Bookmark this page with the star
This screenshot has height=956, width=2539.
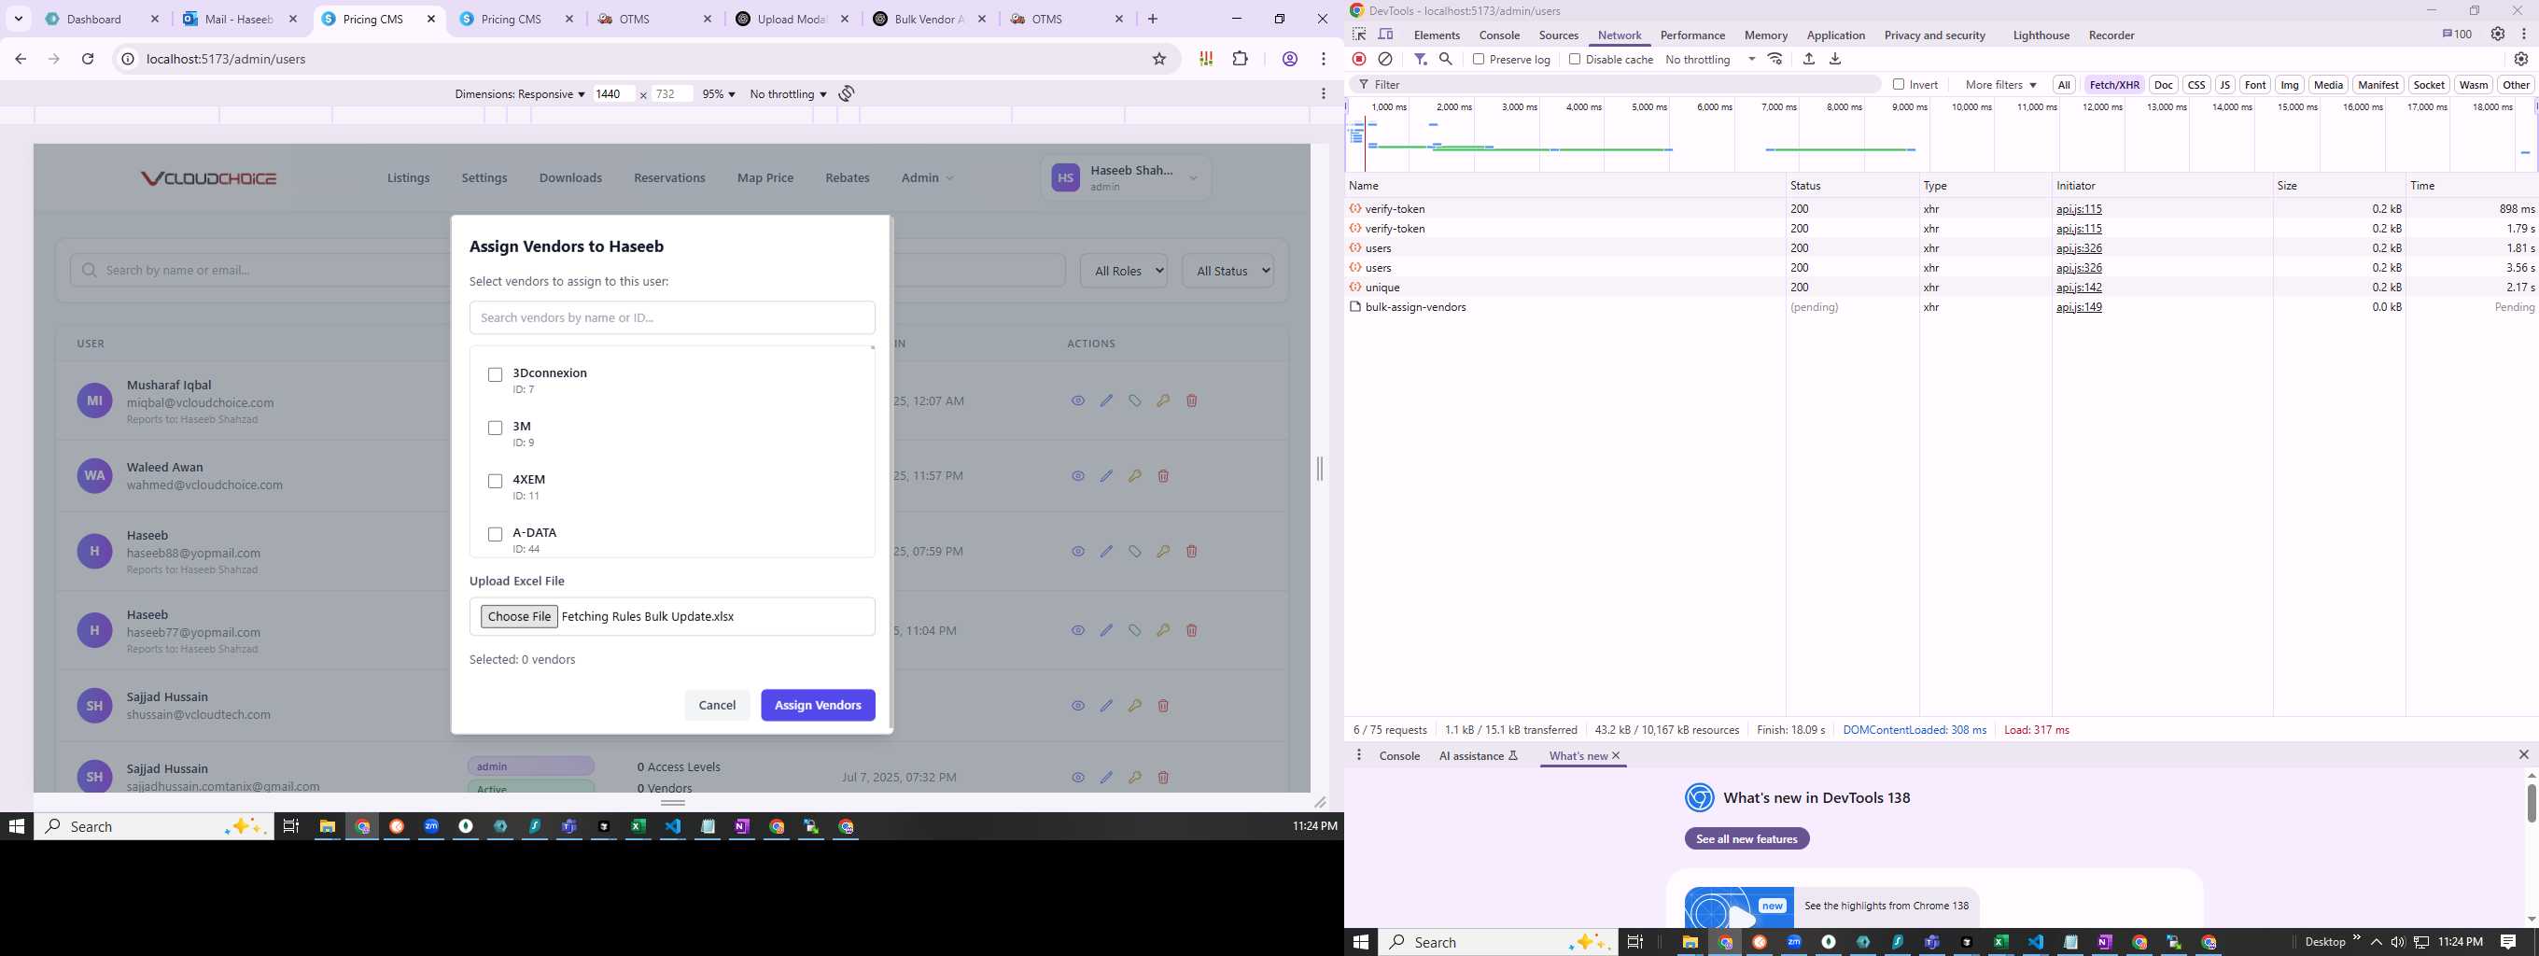[1160, 59]
